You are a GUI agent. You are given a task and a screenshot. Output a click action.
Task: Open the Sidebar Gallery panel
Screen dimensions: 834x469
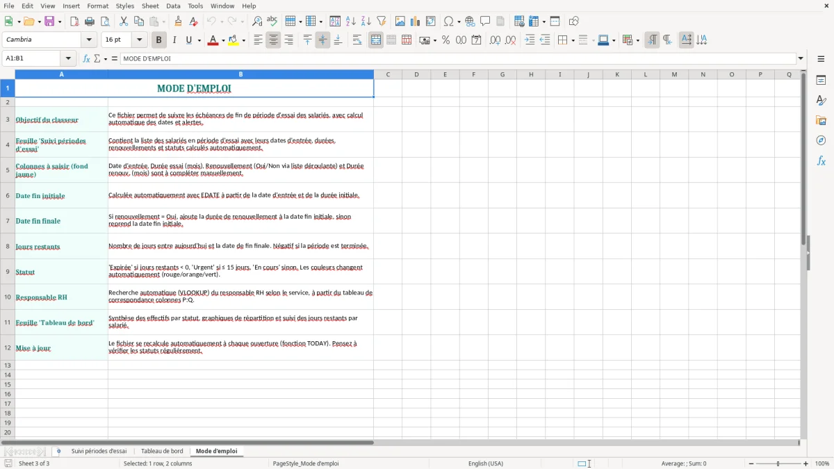pos(821,120)
